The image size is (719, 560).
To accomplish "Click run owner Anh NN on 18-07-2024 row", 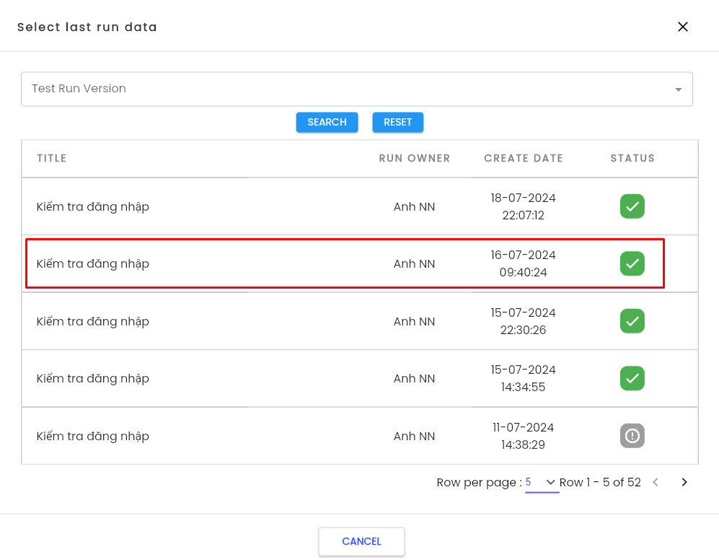I will [414, 207].
